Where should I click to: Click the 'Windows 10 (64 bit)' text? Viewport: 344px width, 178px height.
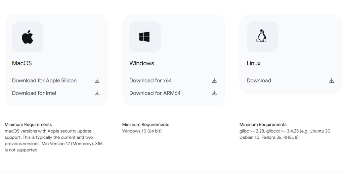142,131
